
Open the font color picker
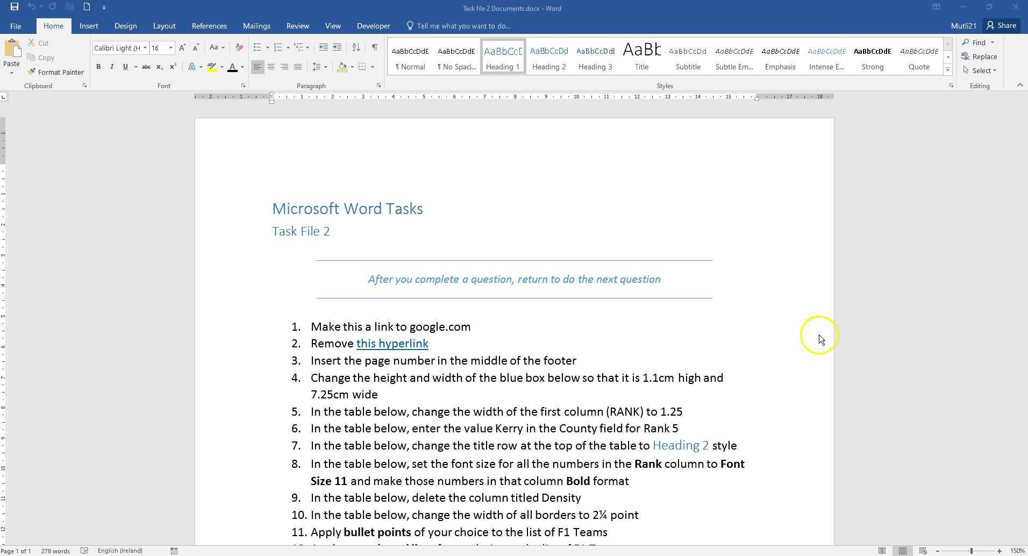pos(241,67)
